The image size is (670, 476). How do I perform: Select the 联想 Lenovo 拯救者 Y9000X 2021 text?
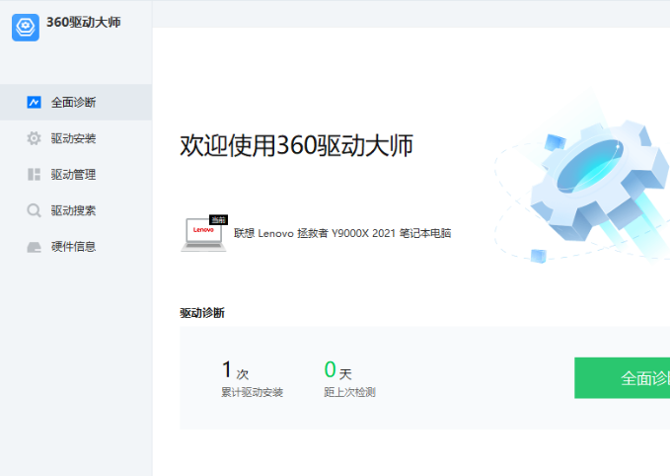(x=314, y=233)
